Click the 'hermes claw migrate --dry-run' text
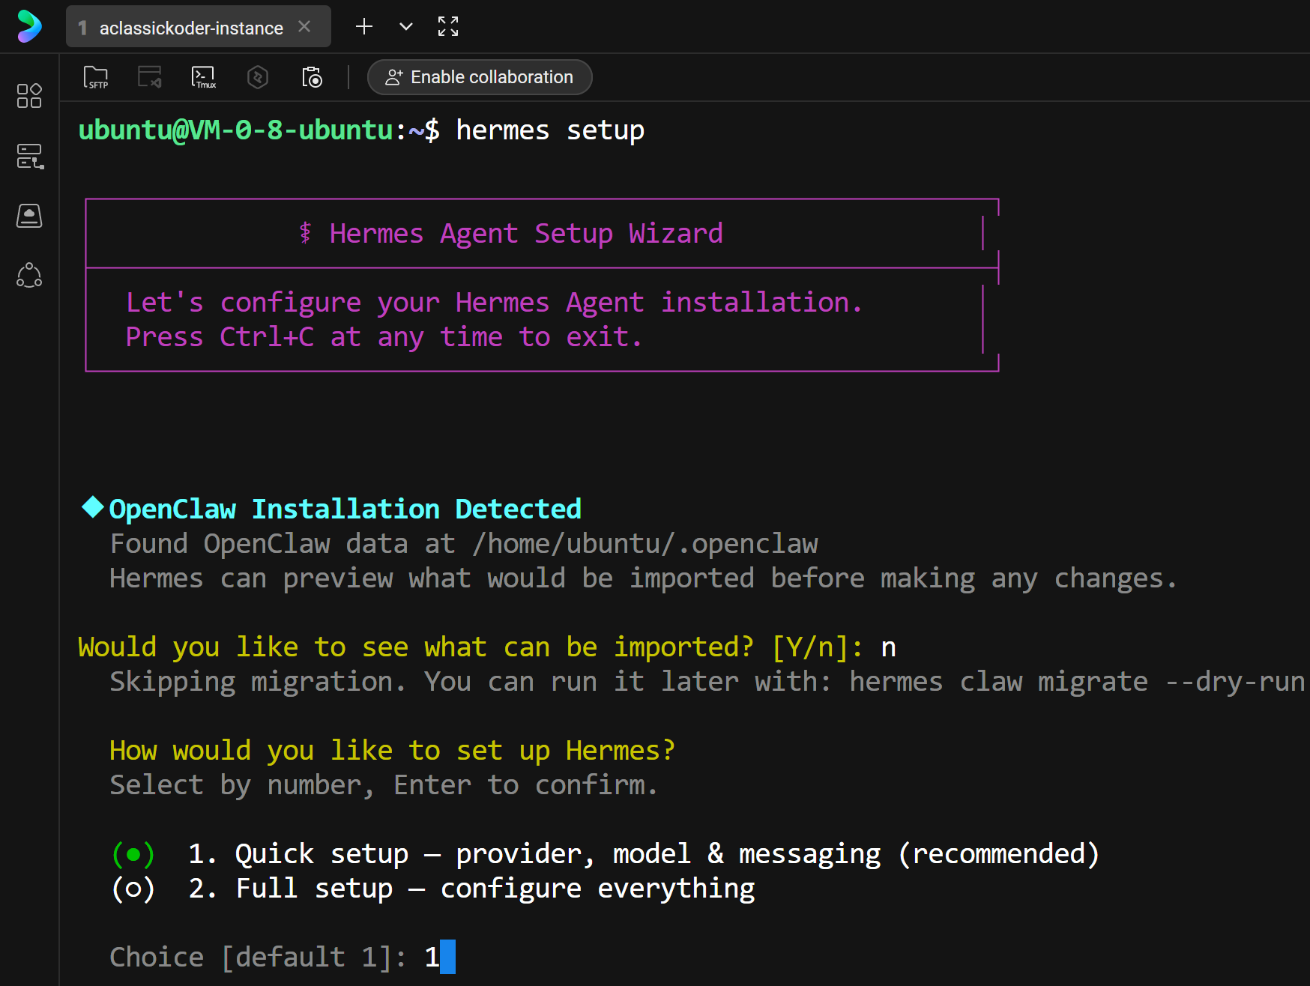Image resolution: width=1310 pixels, height=986 pixels. (1077, 682)
